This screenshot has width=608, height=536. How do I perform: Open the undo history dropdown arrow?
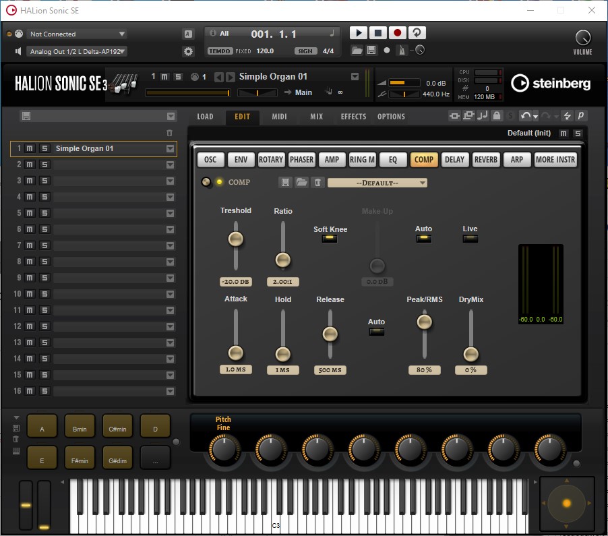click(535, 117)
